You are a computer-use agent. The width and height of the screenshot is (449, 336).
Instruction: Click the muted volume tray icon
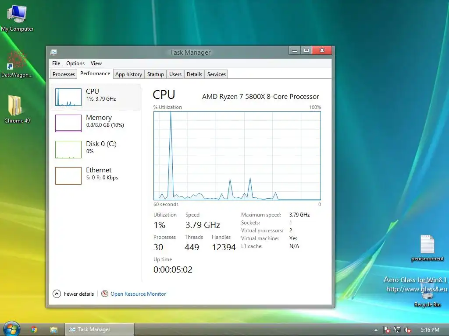click(x=407, y=330)
